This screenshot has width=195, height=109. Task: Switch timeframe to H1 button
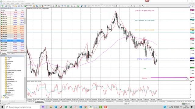pos(101,6)
